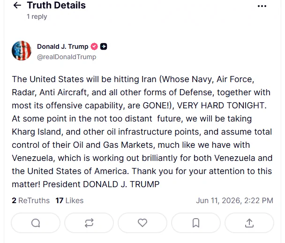
Task: ReTruth the post with the arrows icon
Action: point(89,223)
